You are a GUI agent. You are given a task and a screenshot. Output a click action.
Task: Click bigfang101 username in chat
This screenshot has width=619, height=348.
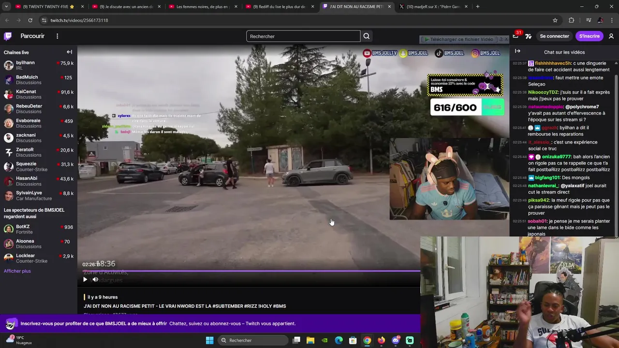tap(547, 177)
